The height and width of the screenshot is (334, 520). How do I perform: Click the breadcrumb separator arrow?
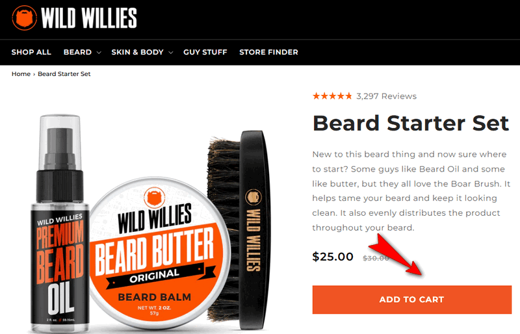click(x=34, y=74)
